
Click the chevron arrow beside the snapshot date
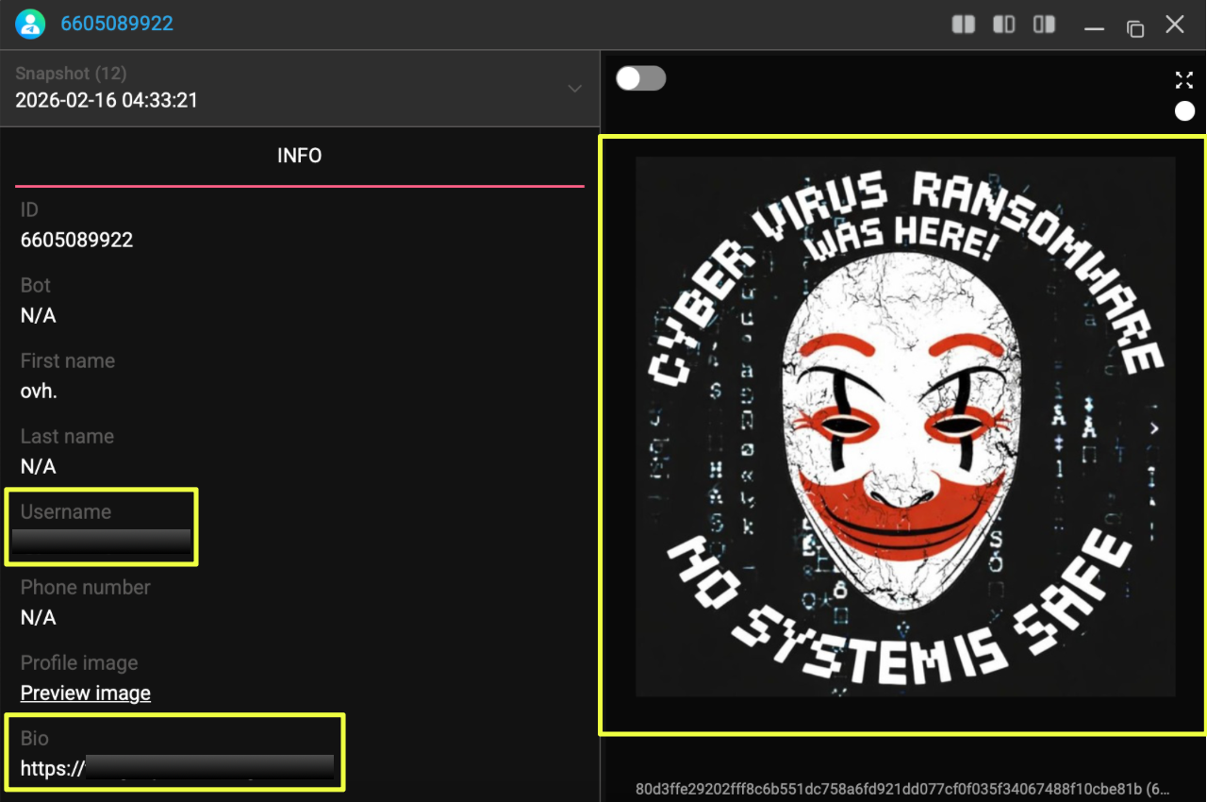[574, 89]
